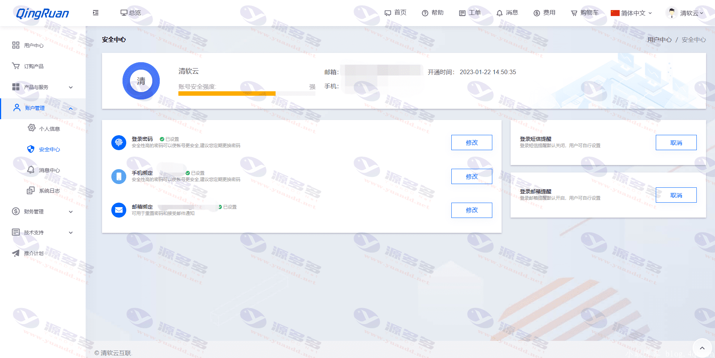Click the 消息中心 bell icon in sidebar

point(31,170)
